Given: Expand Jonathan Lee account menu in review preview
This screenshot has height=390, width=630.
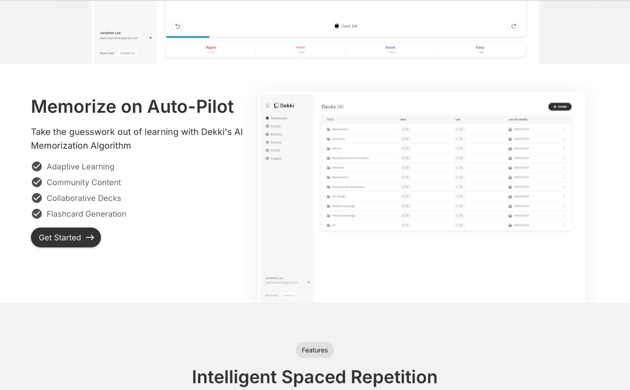Looking at the screenshot, I should [x=150, y=38].
